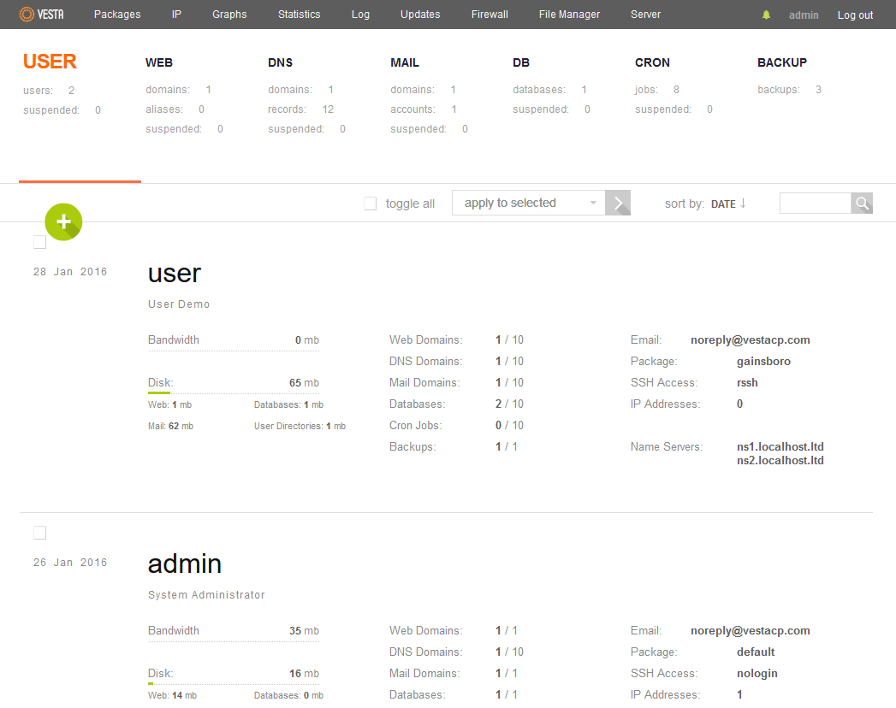Click the admin profile link in header

[x=804, y=15]
